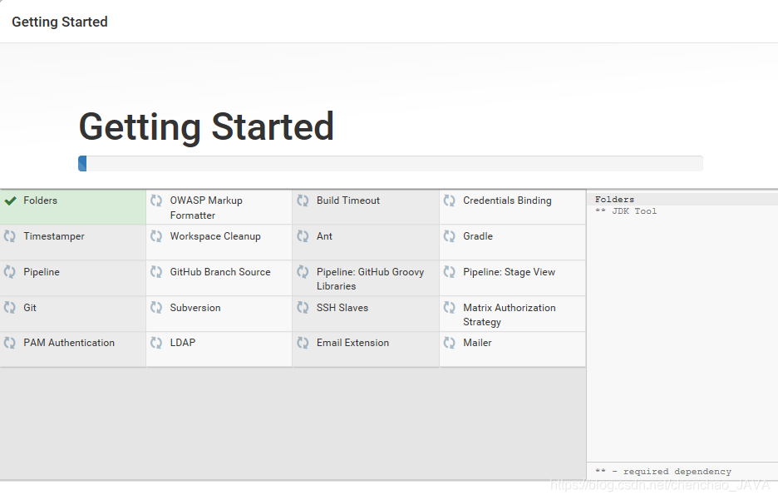This screenshot has height=500, width=778.
Task: Select the 'Timestamper' plugin text
Action: [x=53, y=236]
